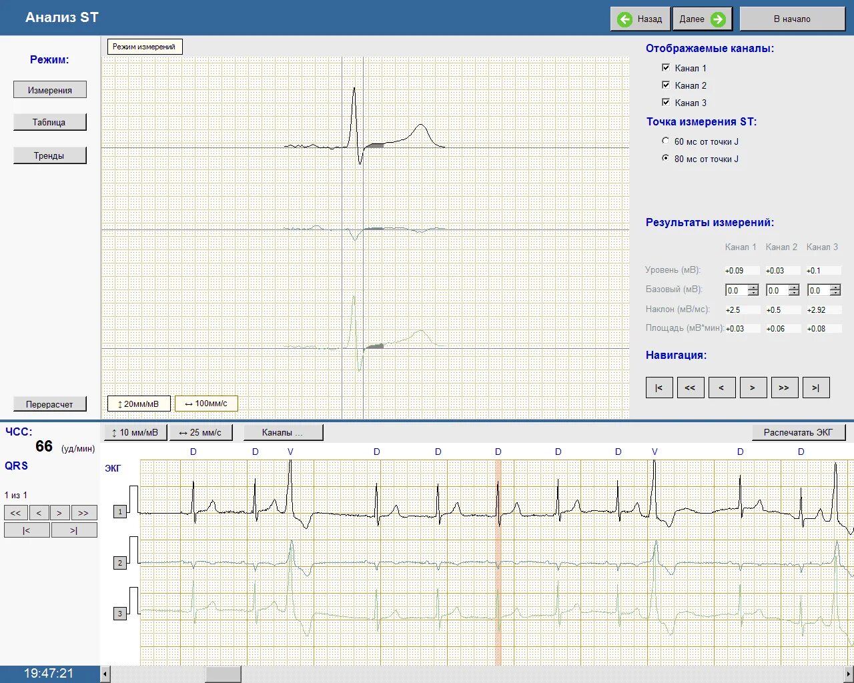Toggle Канал 3 checkbox
Image resolution: width=854 pixels, height=683 pixels.
(666, 102)
